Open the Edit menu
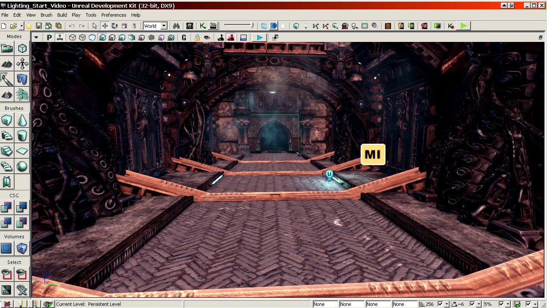This screenshot has width=547, height=308. click(x=17, y=15)
